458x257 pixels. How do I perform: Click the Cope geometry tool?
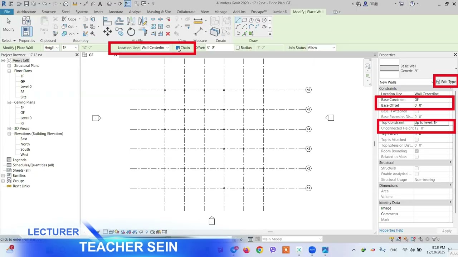(x=69, y=19)
